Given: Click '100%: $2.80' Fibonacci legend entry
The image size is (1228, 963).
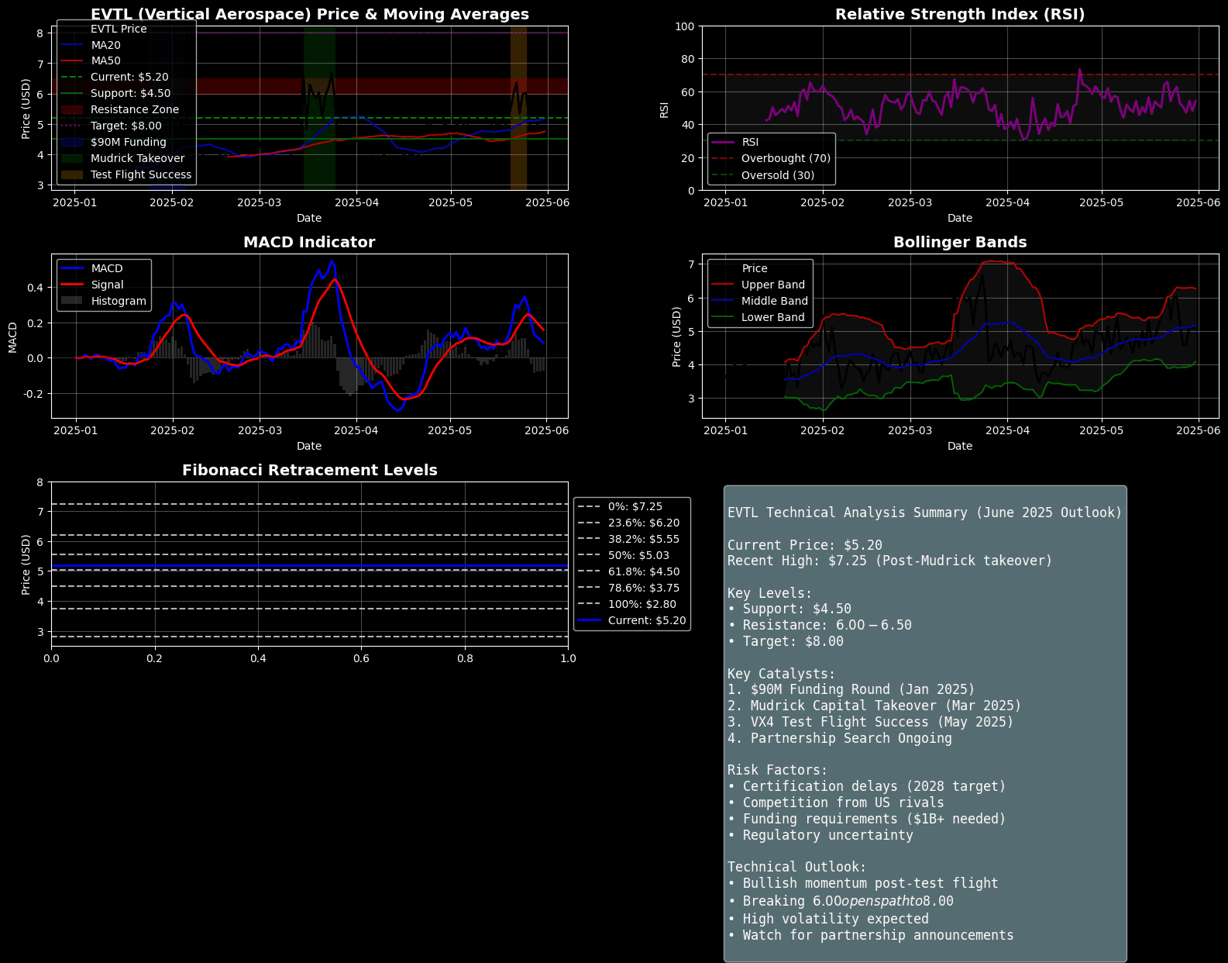Looking at the screenshot, I should point(628,605).
